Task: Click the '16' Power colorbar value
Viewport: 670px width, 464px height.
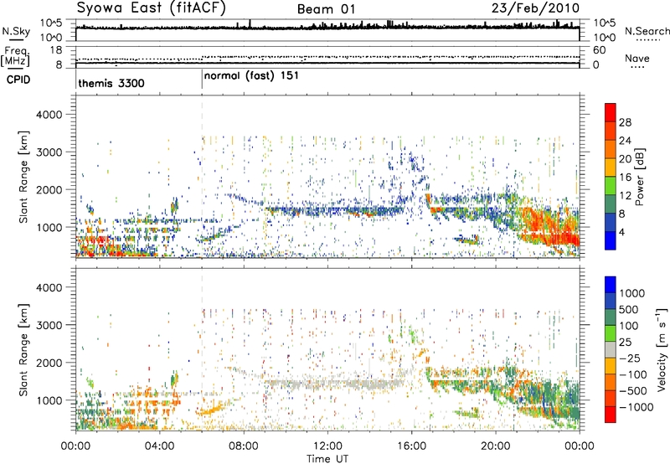Action: point(625,178)
